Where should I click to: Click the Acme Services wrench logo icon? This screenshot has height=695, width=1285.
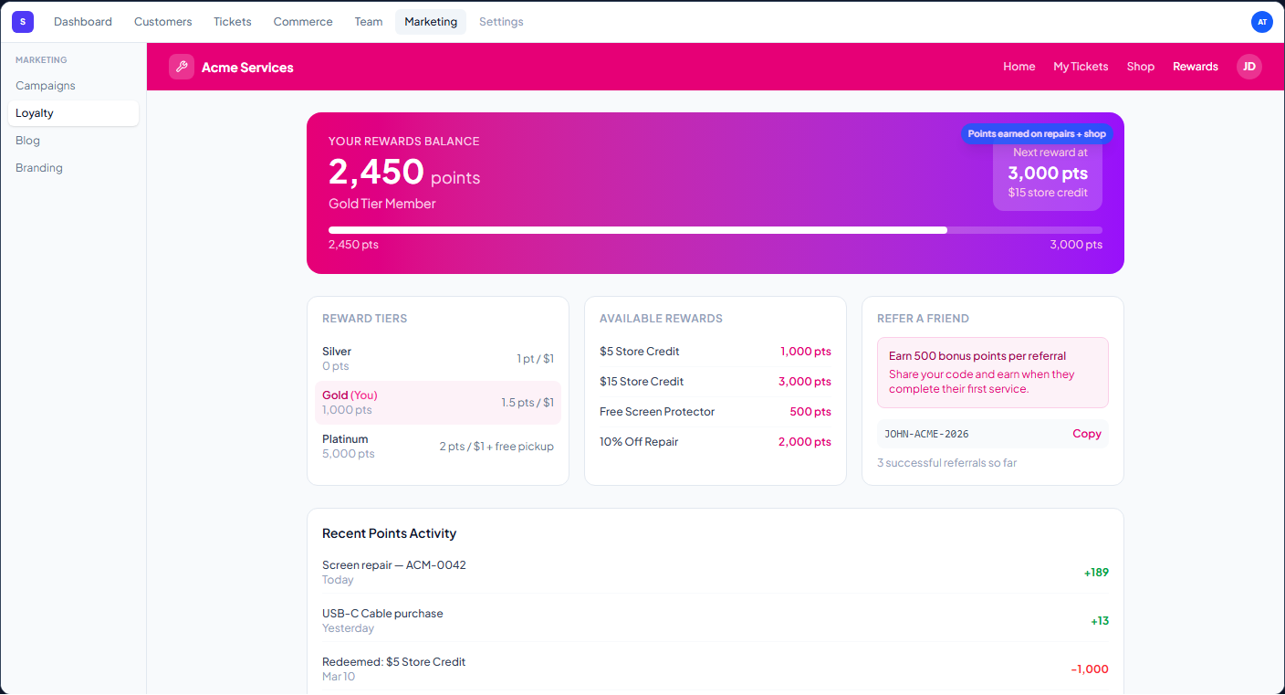(182, 67)
